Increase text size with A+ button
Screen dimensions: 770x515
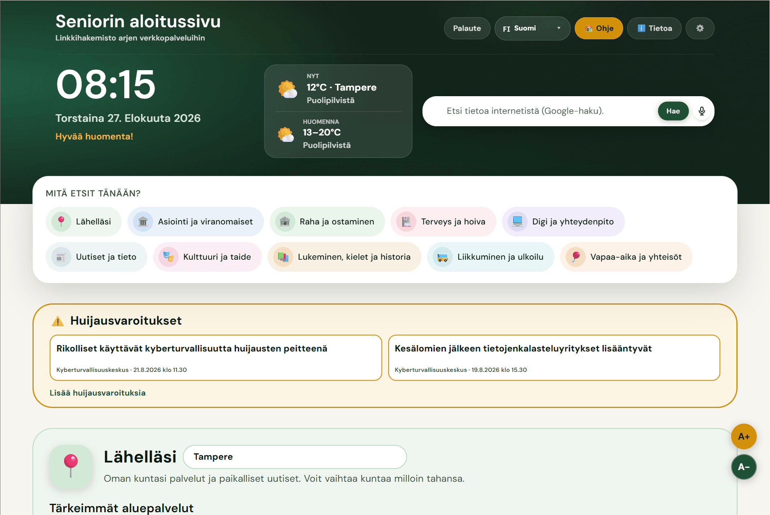pos(744,436)
